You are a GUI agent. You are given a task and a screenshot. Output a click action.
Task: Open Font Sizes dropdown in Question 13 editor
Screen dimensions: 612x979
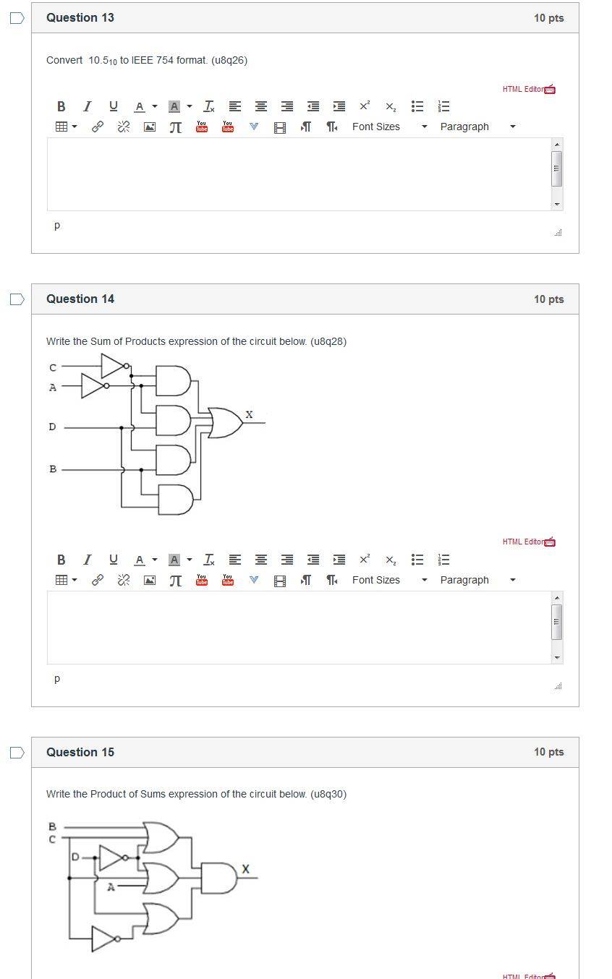coord(390,127)
